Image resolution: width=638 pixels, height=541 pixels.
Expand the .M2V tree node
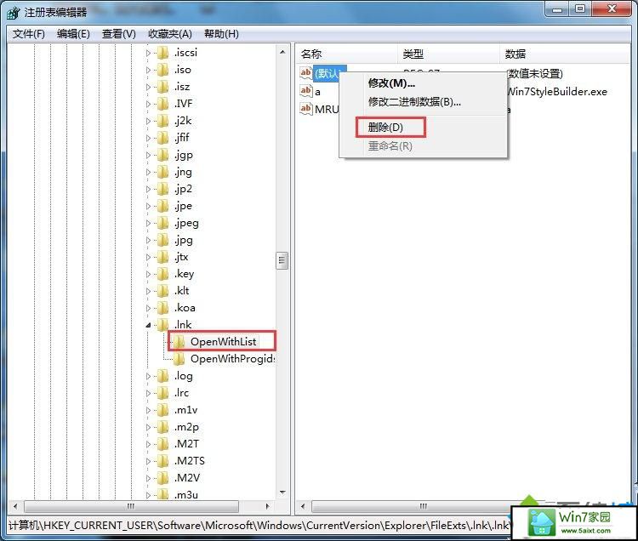pos(149,478)
